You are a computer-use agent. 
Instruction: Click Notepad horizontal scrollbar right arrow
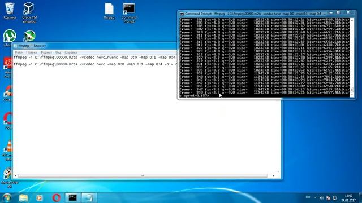(274, 176)
